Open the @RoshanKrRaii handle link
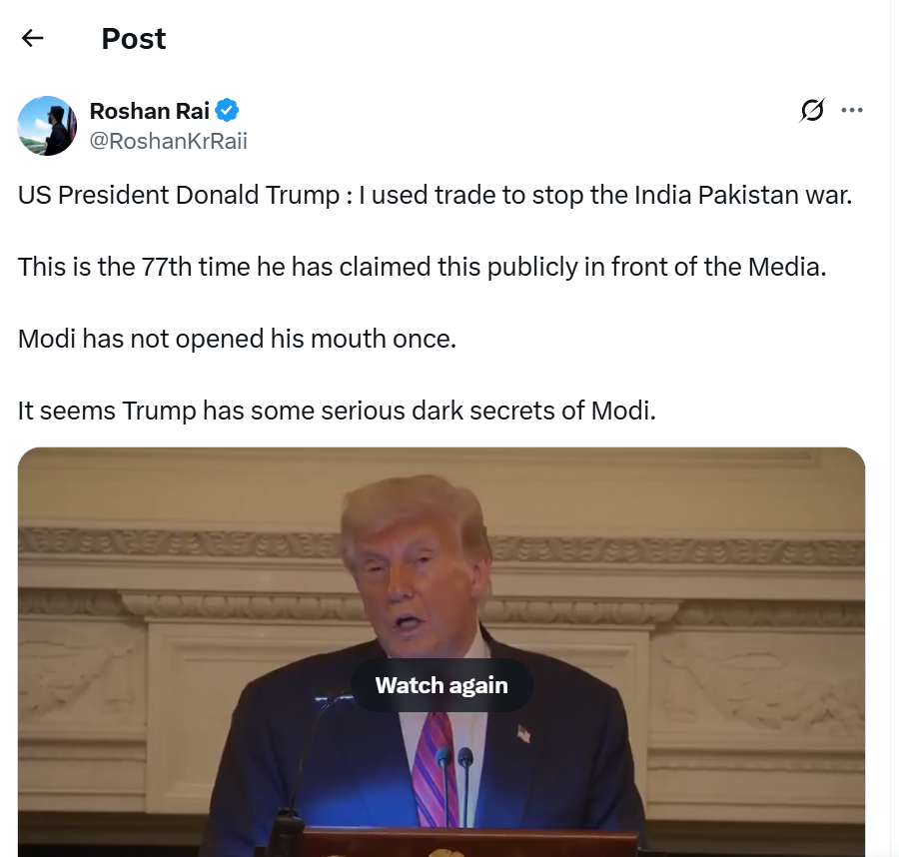Screen dimensions: 899x857 tap(168, 141)
